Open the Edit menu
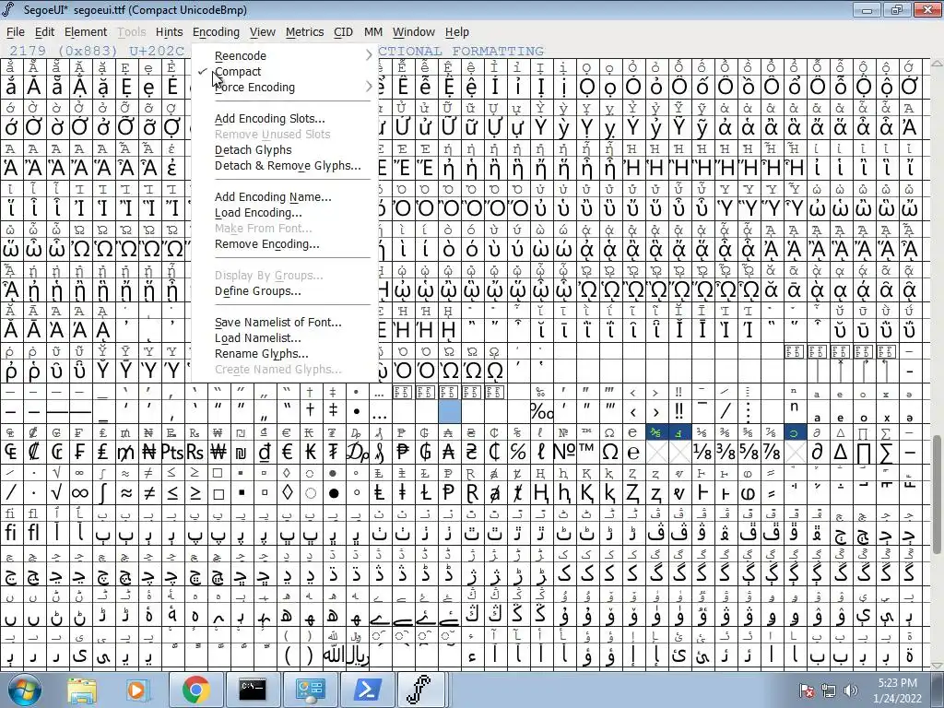The height and width of the screenshot is (708, 944). pyautogui.click(x=44, y=32)
